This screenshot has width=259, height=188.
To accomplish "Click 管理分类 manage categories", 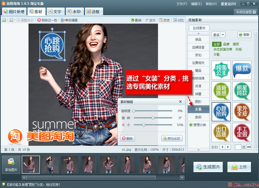I will point(198,125).
